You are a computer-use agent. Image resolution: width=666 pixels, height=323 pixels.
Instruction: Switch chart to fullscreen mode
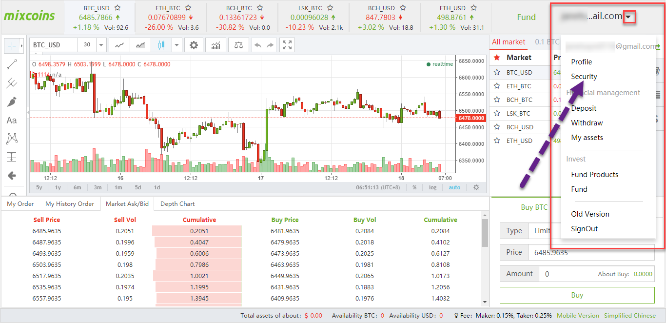click(x=288, y=45)
